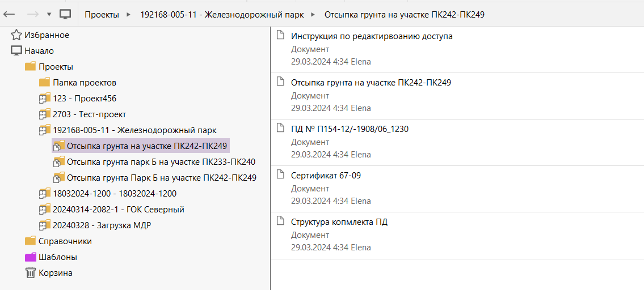644x290 pixels.
Task: Click document icon of Инструкция по редактирвоанию доступа
Action: click(281, 35)
